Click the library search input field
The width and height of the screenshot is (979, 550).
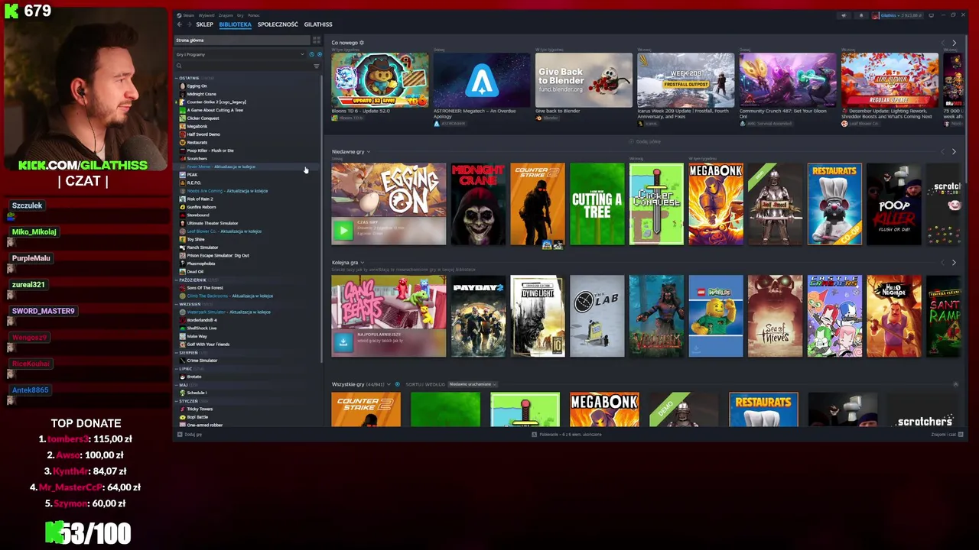point(243,66)
